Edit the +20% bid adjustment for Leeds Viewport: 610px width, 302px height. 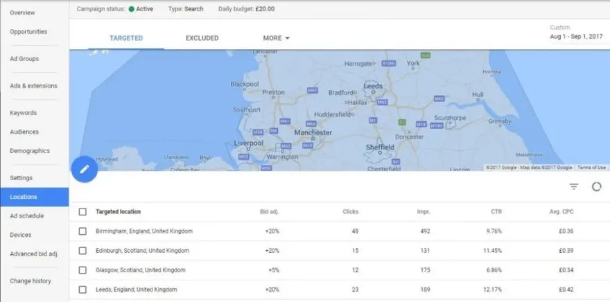pos(272,290)
